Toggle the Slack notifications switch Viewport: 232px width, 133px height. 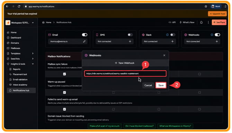(x=173, y=35)
